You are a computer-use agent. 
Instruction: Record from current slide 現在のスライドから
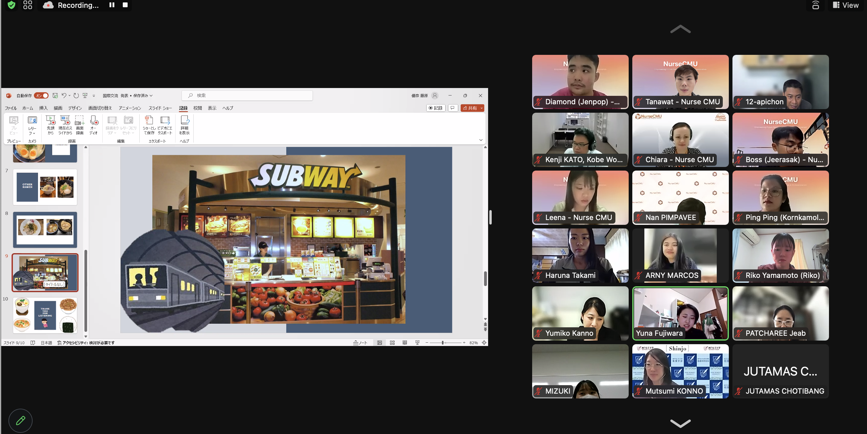tap(65, 125)
